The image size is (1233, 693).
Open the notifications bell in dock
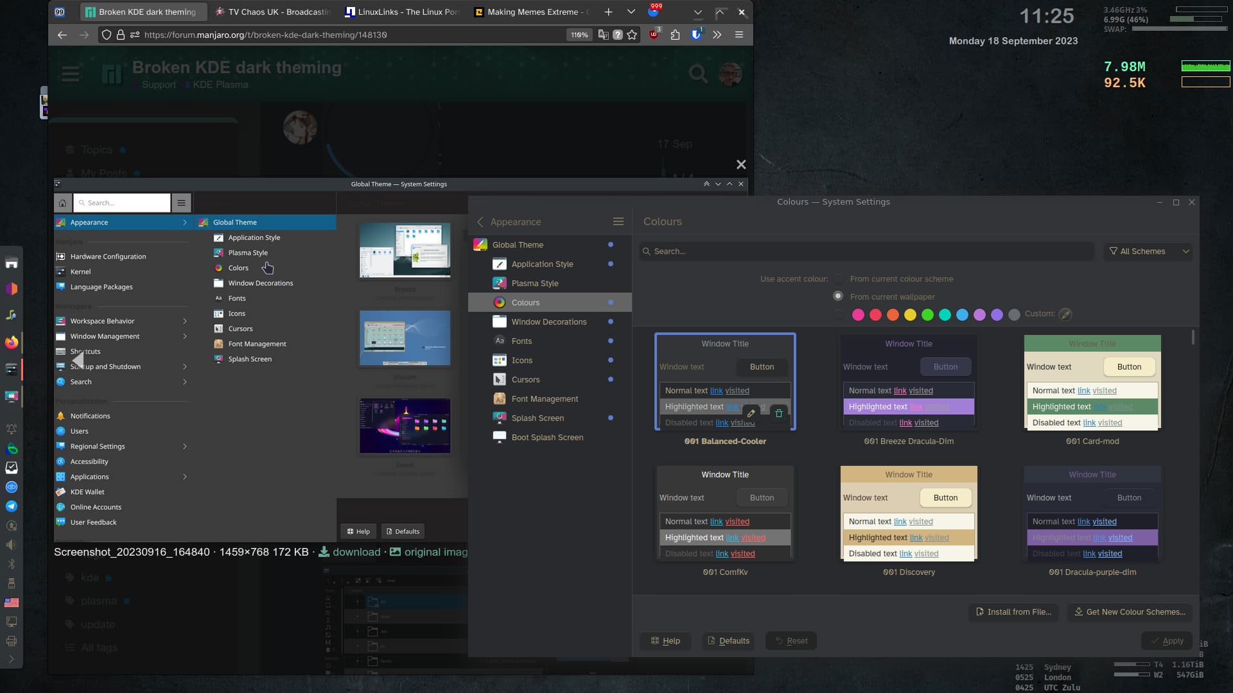tap(12, 429)
